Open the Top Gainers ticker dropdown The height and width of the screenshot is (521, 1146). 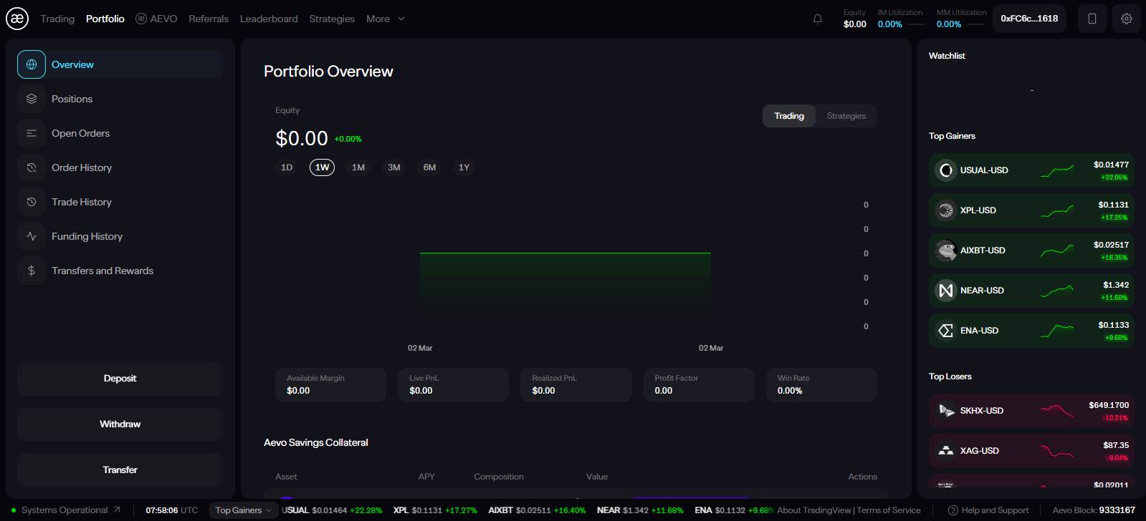tap(243, 510)
